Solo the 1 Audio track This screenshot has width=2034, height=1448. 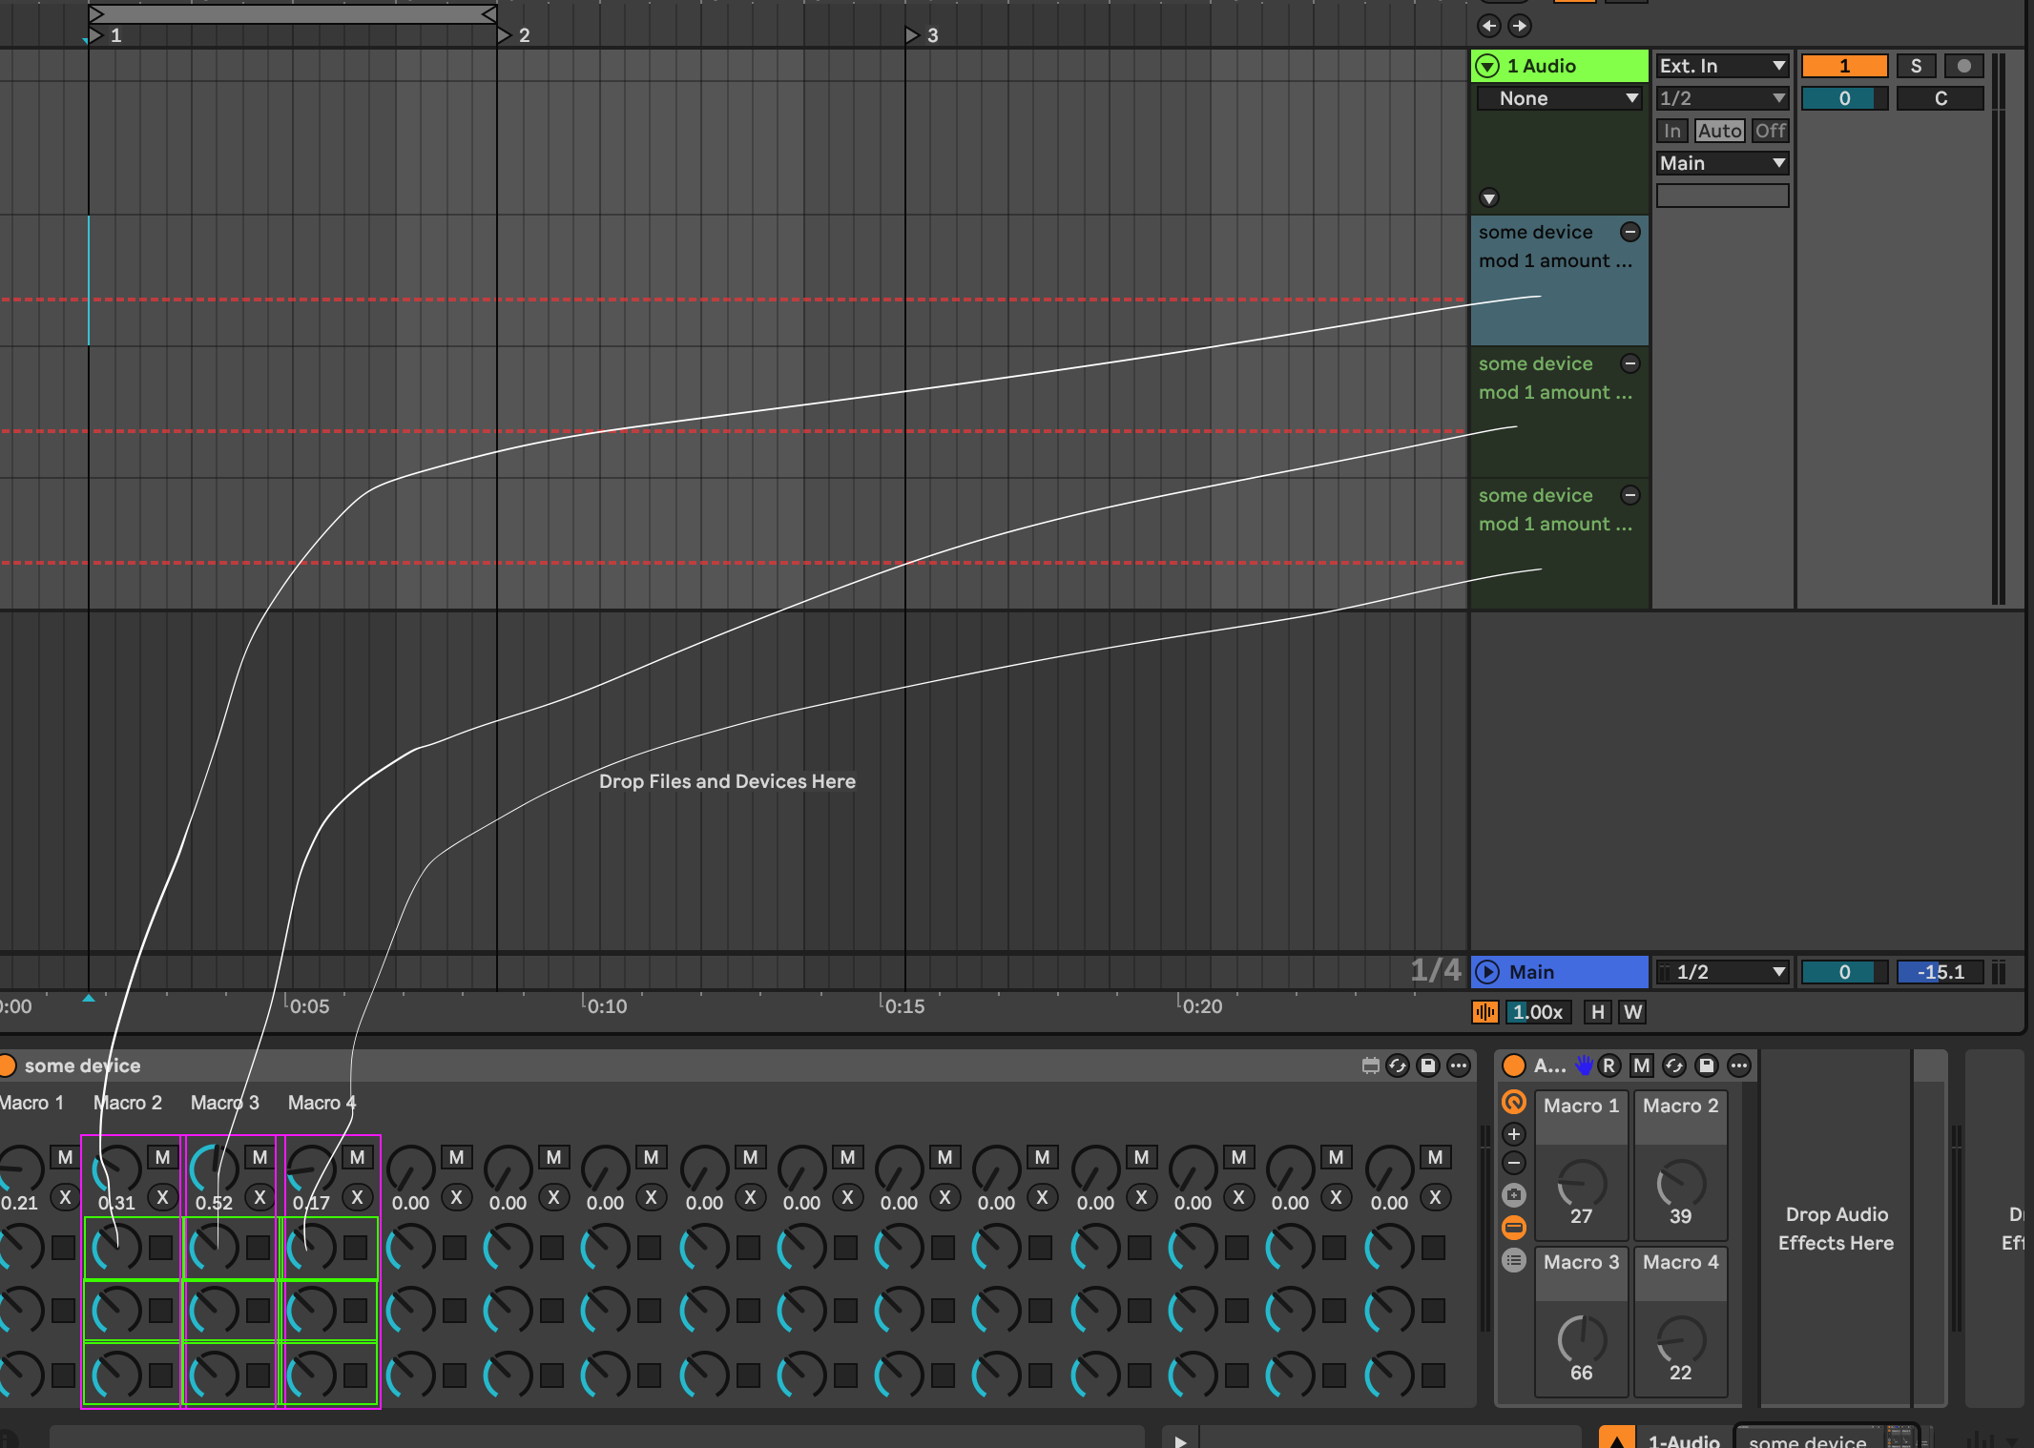pos(1916,66)
